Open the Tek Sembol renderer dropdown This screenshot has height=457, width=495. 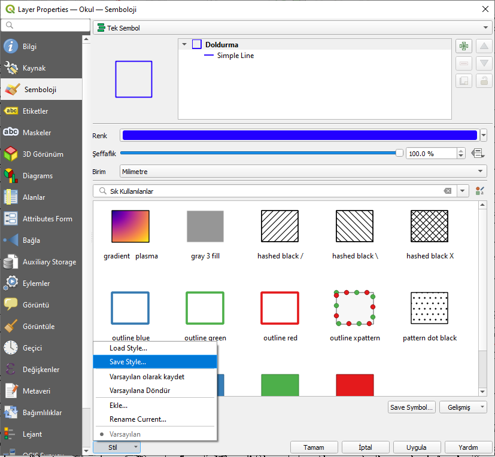tap(292, 28)
